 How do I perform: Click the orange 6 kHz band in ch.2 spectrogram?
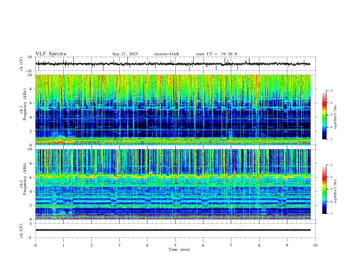[x=173, y=176]
